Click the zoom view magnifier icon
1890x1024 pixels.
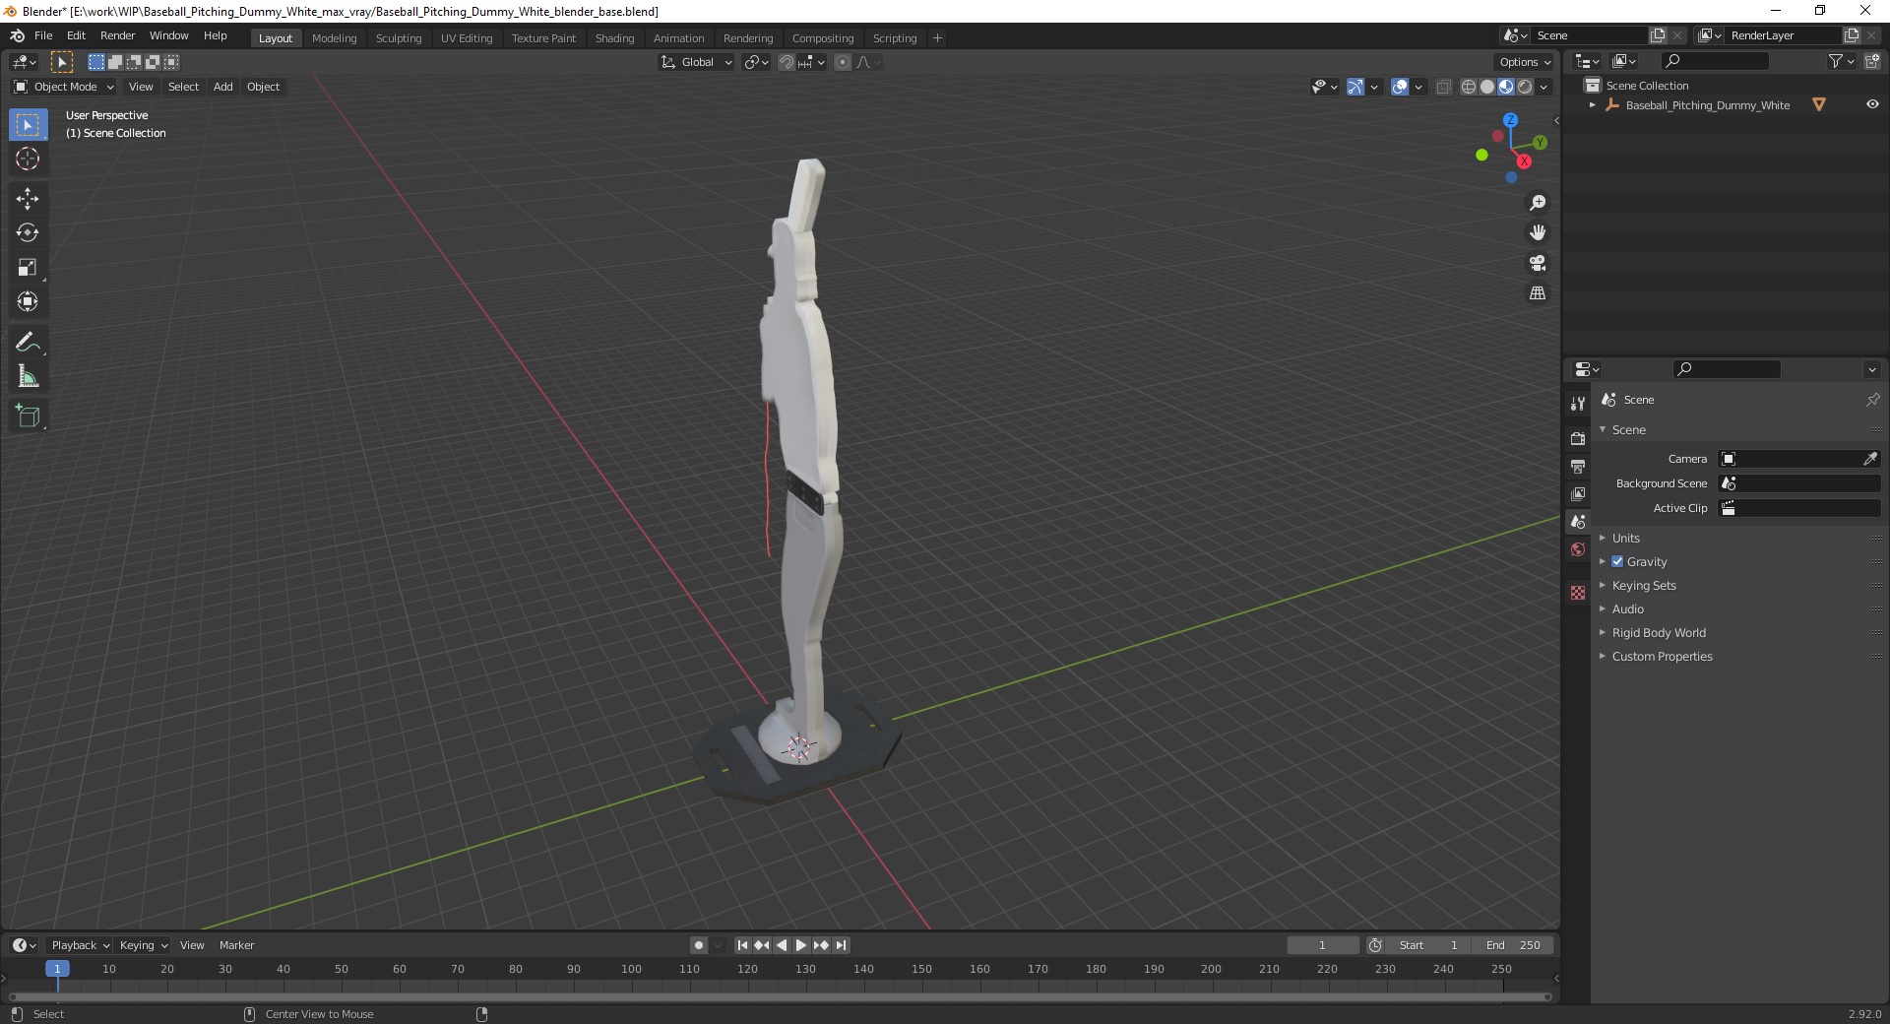(1538, 203)
